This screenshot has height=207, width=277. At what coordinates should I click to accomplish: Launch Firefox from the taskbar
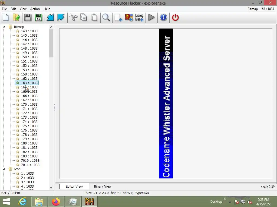[56, 202]
